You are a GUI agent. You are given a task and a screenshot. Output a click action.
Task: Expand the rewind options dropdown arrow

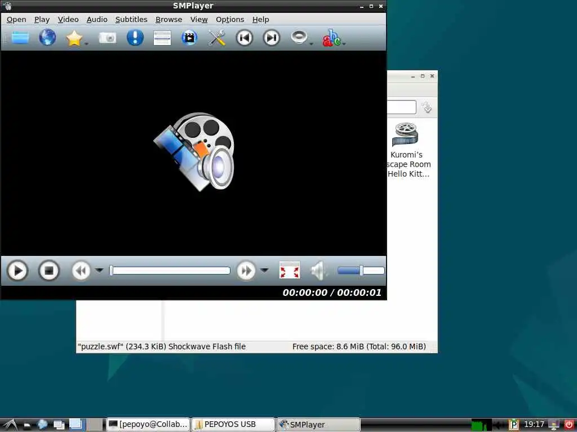point(99,270)
